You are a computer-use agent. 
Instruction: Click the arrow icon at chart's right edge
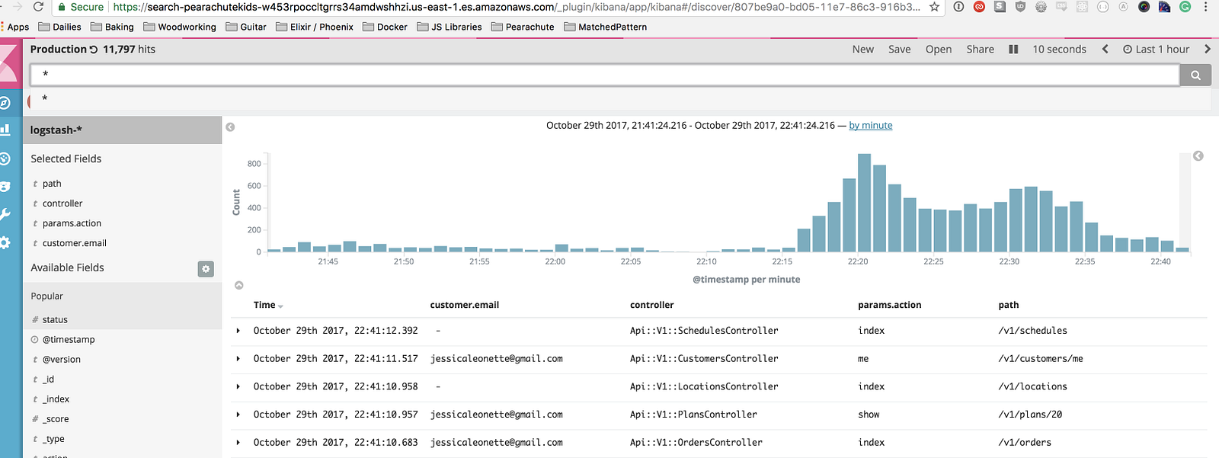(1198, 155)
